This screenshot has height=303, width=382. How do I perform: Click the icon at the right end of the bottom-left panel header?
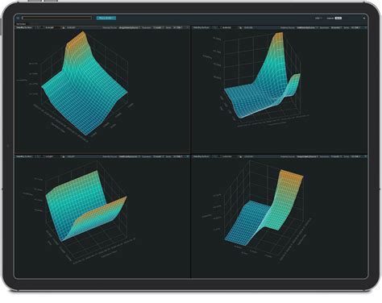(188, 156)
